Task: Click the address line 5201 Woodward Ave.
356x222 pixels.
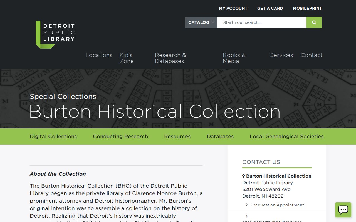Action: [267, 189]
